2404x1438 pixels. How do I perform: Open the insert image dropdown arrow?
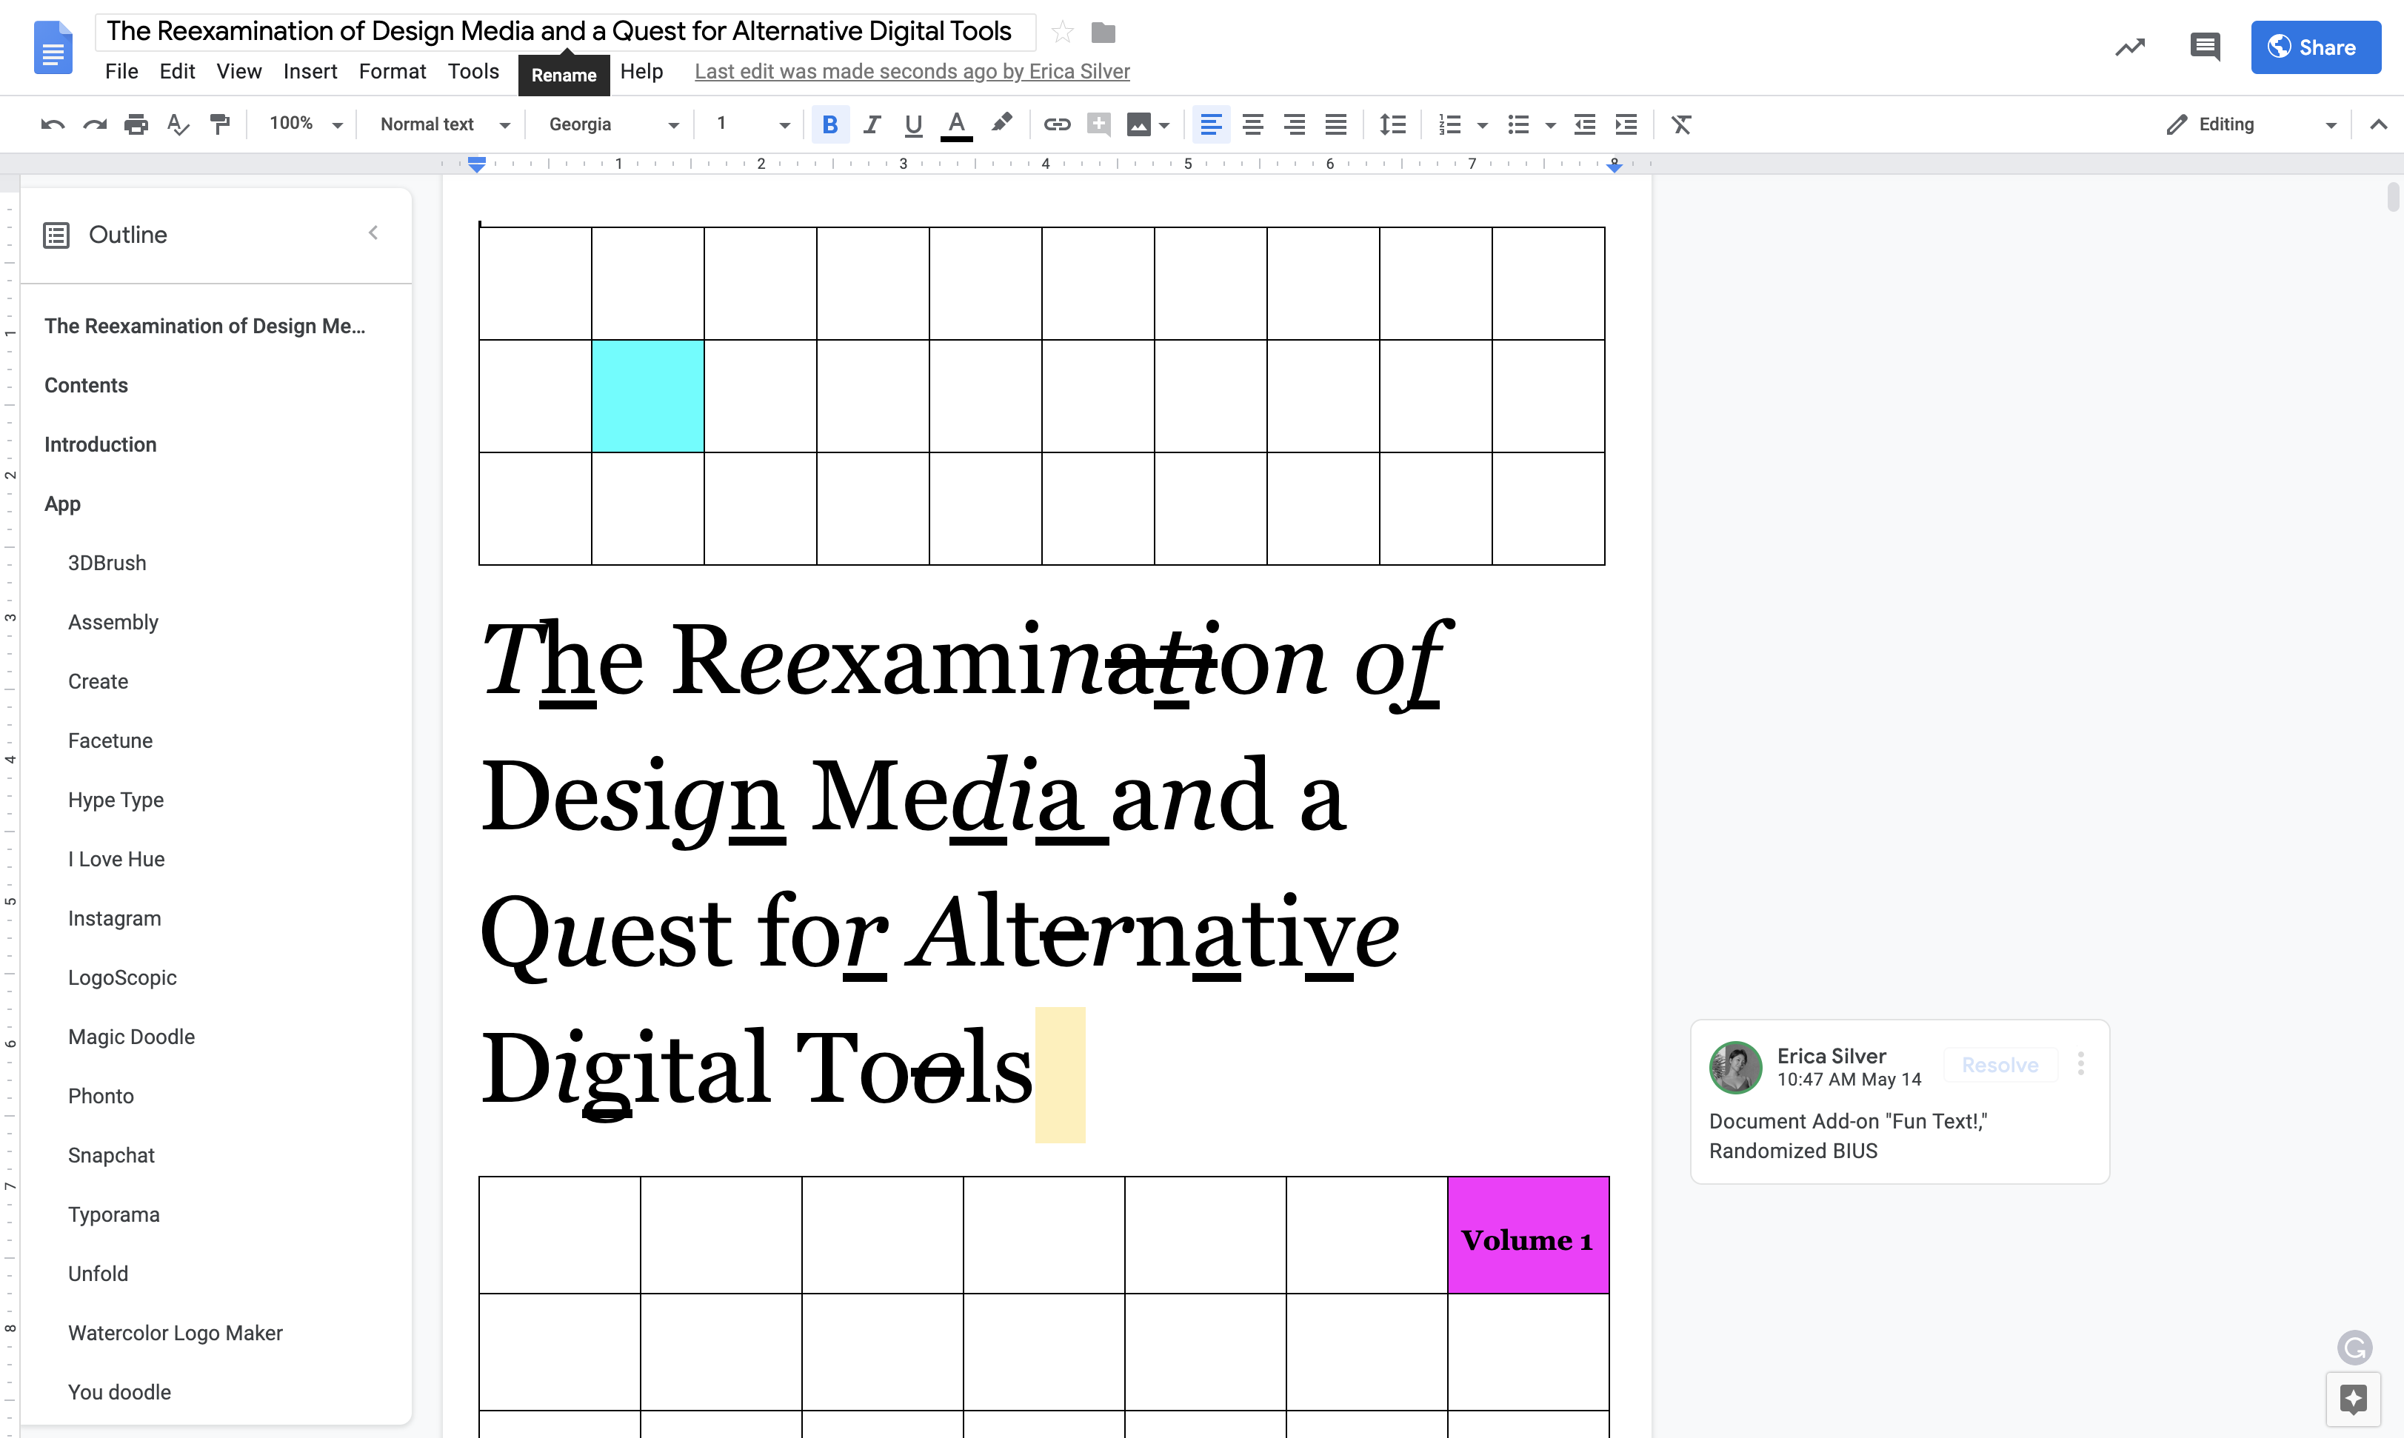coord(1163,125)
